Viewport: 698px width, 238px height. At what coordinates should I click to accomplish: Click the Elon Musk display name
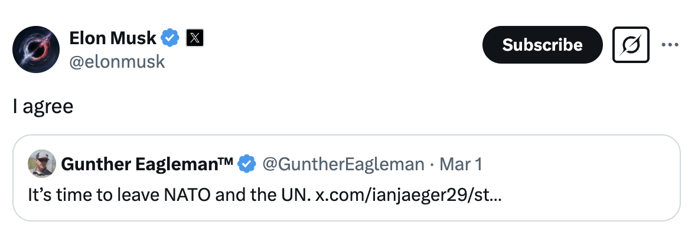tap(113, 38)
